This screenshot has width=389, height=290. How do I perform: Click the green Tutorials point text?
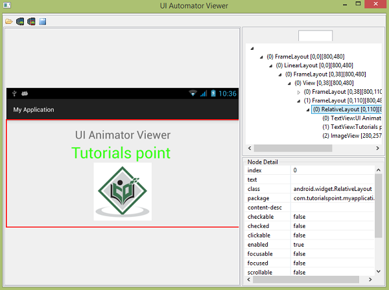point(121,153)
